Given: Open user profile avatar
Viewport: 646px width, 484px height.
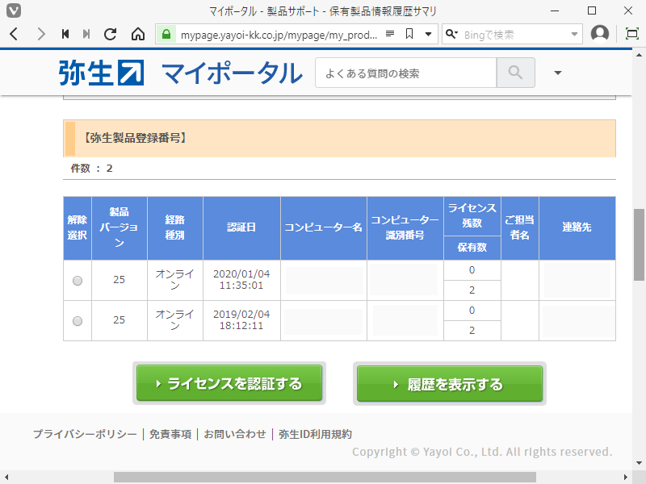Looking at the screenshot, I should 600,34.
